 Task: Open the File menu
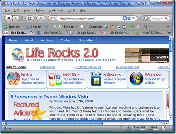7,10
